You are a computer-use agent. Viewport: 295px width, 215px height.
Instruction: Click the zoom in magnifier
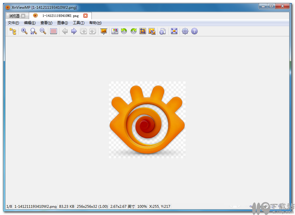tap(24, 31)
